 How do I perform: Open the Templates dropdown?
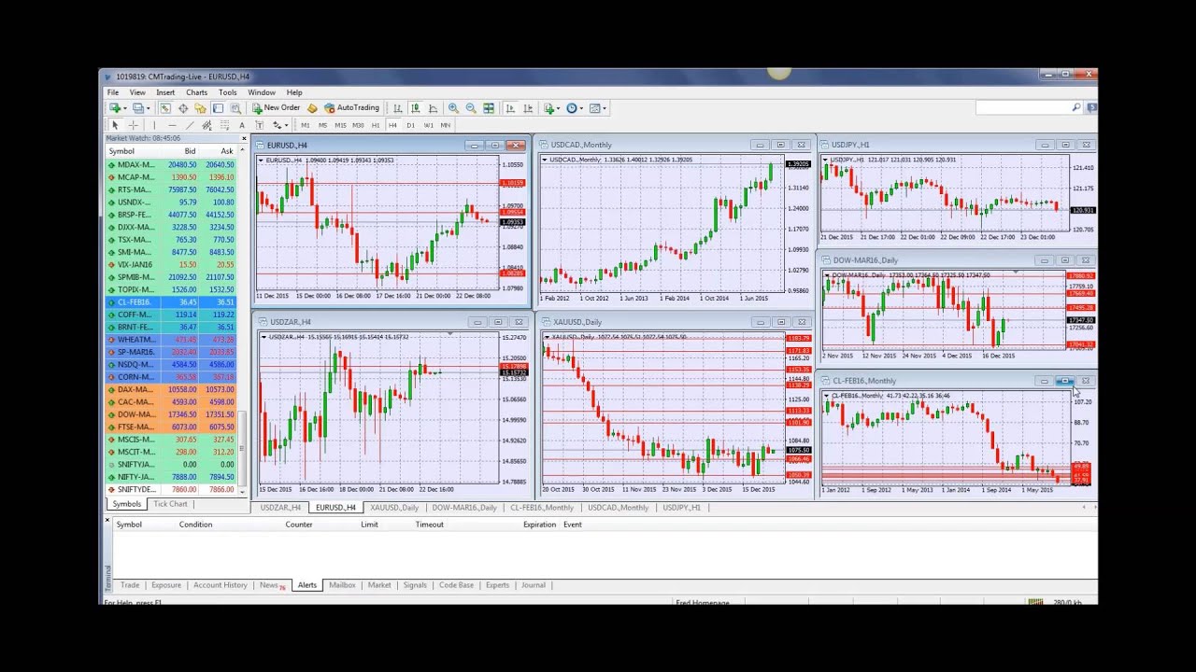click(x=597, y=108)
